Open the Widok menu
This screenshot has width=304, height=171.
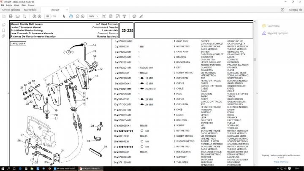click(17, 5)
